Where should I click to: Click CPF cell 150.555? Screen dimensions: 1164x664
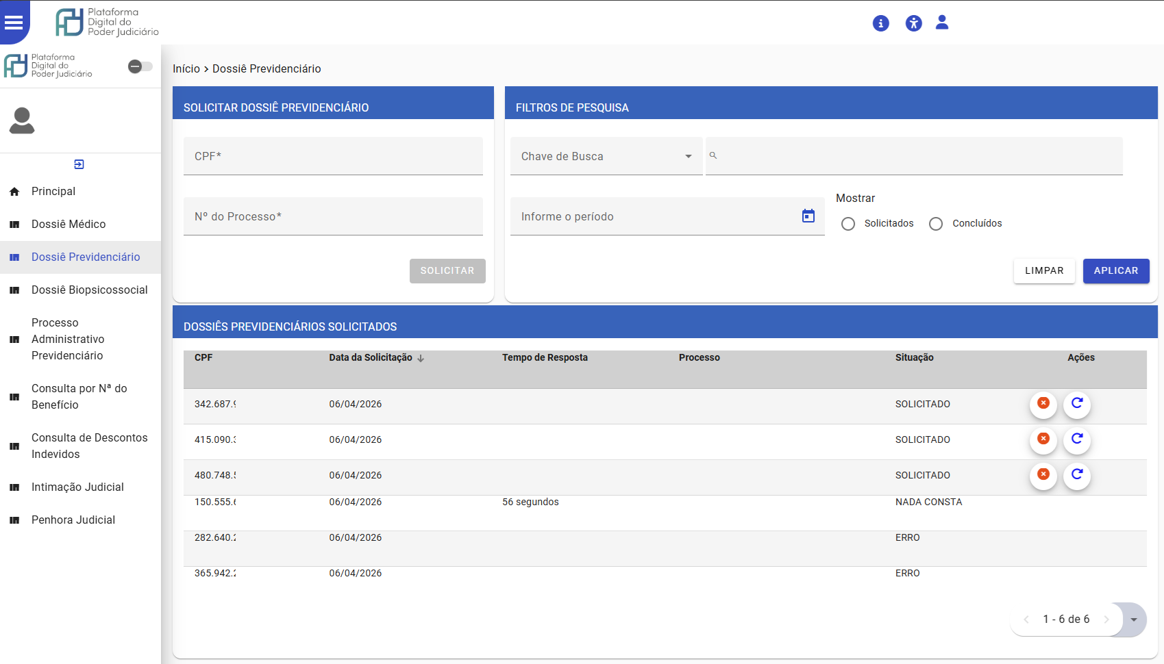[215, 502]
